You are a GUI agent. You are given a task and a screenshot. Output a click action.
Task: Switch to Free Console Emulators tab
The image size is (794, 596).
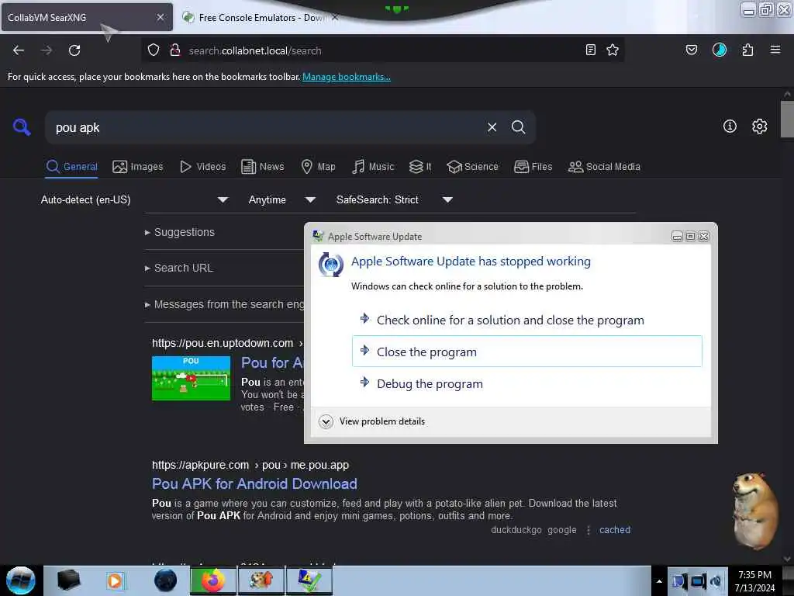coord(261,18)
